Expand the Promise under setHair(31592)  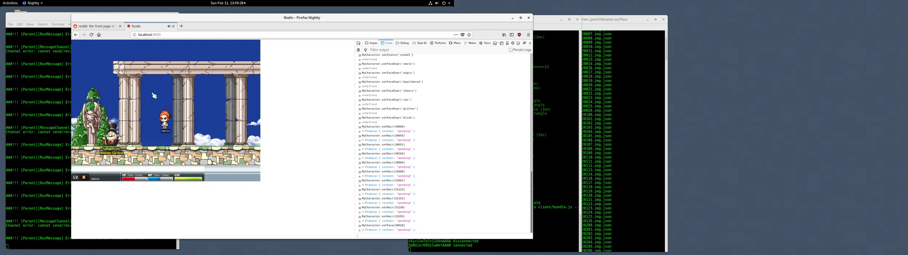pyautogui.click(x=363, y=221)
